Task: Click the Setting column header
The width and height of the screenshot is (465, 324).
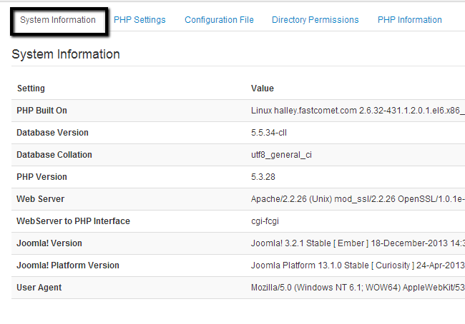Action: coord(31,88)
